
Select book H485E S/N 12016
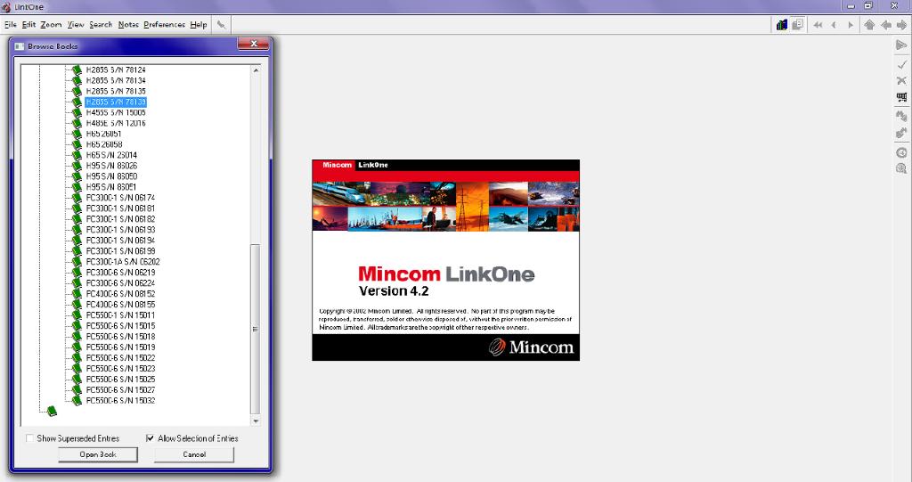[116, 124]
